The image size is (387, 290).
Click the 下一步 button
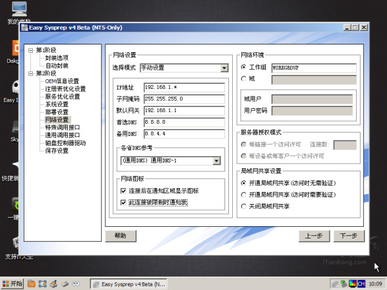pos(349,236)
